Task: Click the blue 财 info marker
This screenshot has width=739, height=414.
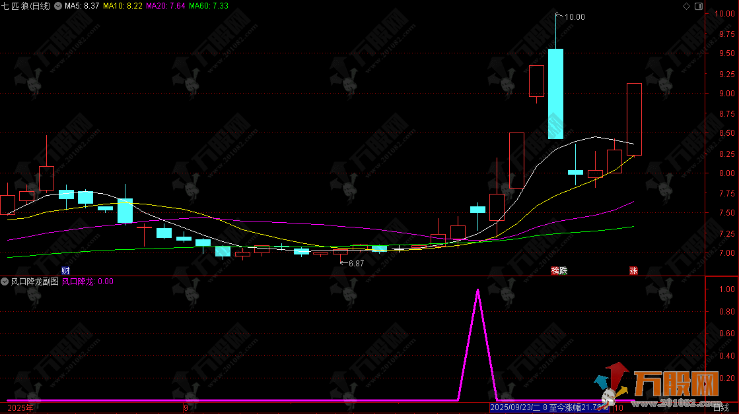Action: click(x=65, y=271)
